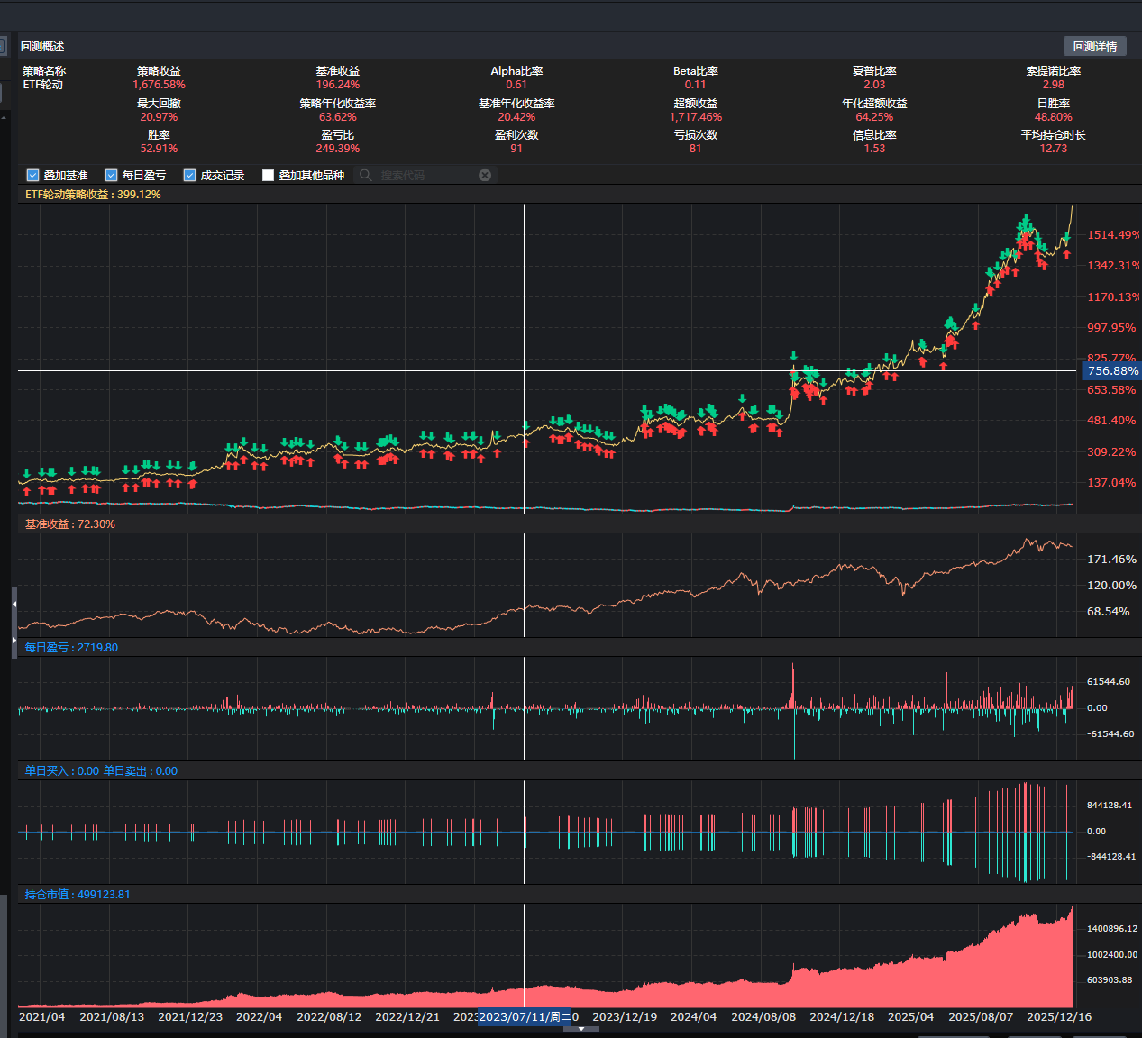Uncheck the 叠加基准 checkbox
1142x1038 pixels.
point(33,175)
